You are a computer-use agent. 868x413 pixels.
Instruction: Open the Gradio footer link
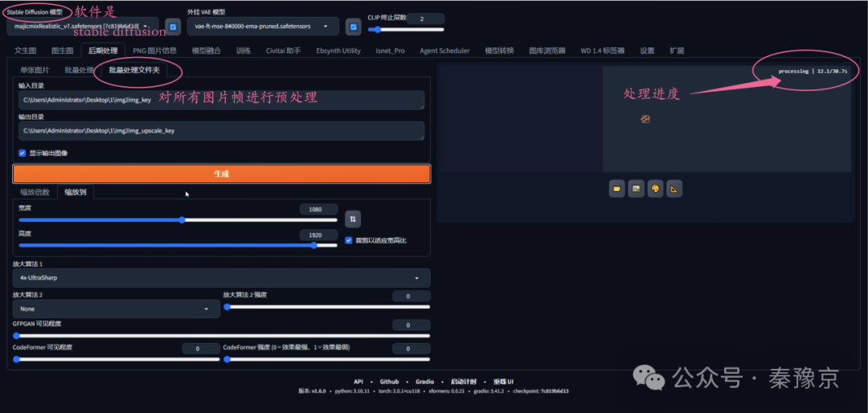click(x=425, y=382)
